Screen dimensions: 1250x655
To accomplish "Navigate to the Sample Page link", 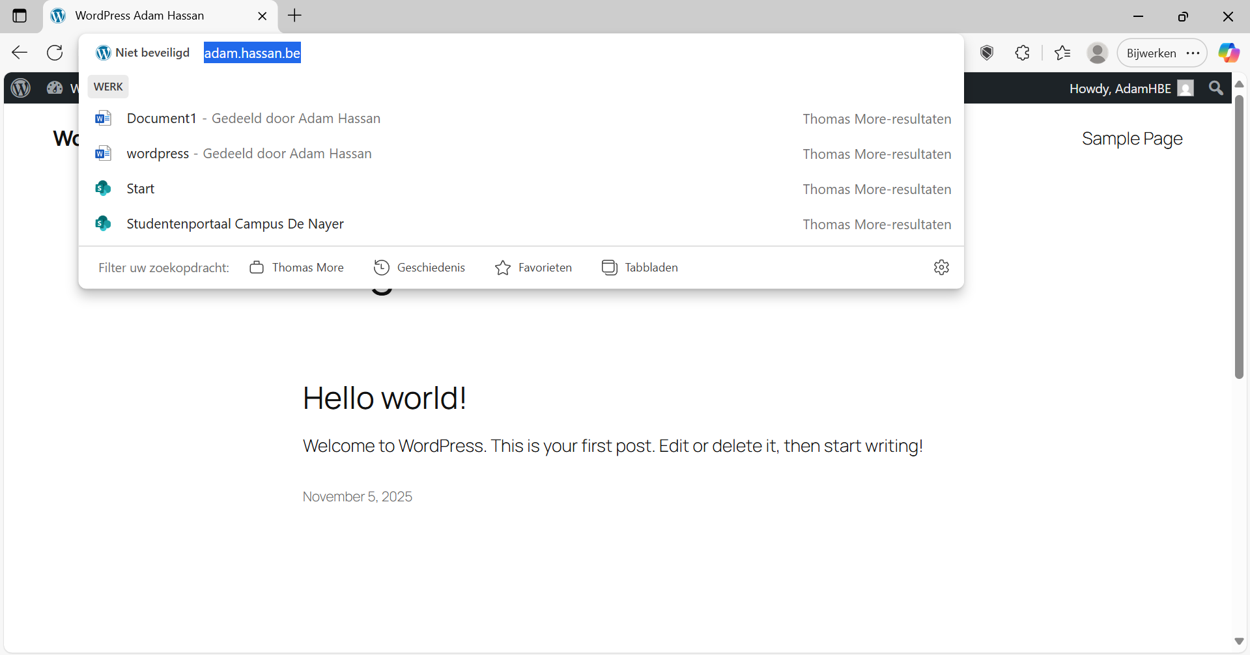I will [x=1131, y=138].
